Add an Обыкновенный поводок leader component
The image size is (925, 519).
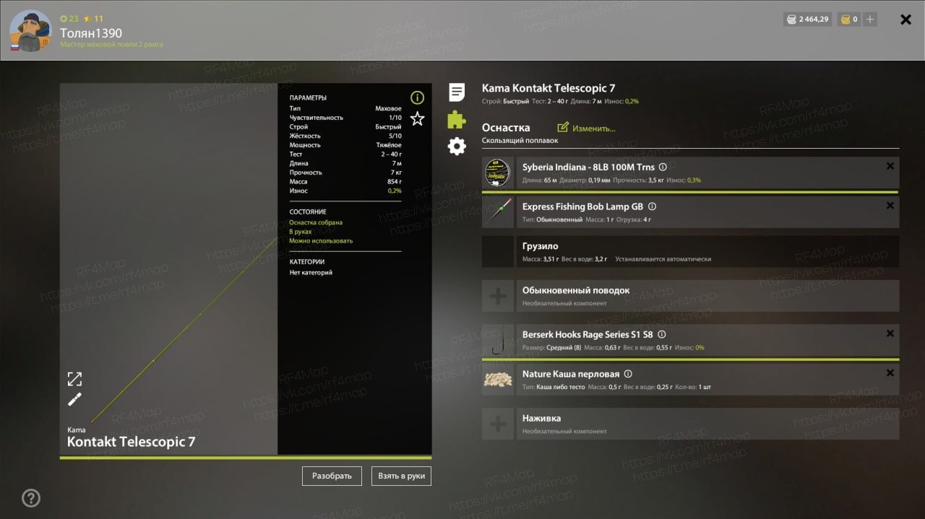point(690,296)
